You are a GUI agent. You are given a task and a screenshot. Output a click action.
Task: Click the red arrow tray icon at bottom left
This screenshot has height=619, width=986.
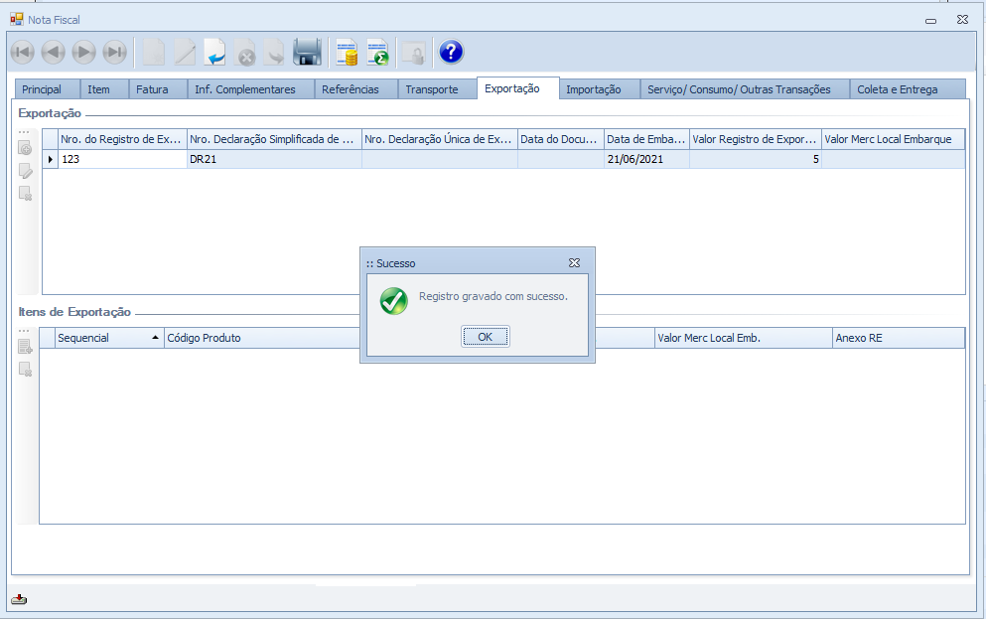[19, 599]
